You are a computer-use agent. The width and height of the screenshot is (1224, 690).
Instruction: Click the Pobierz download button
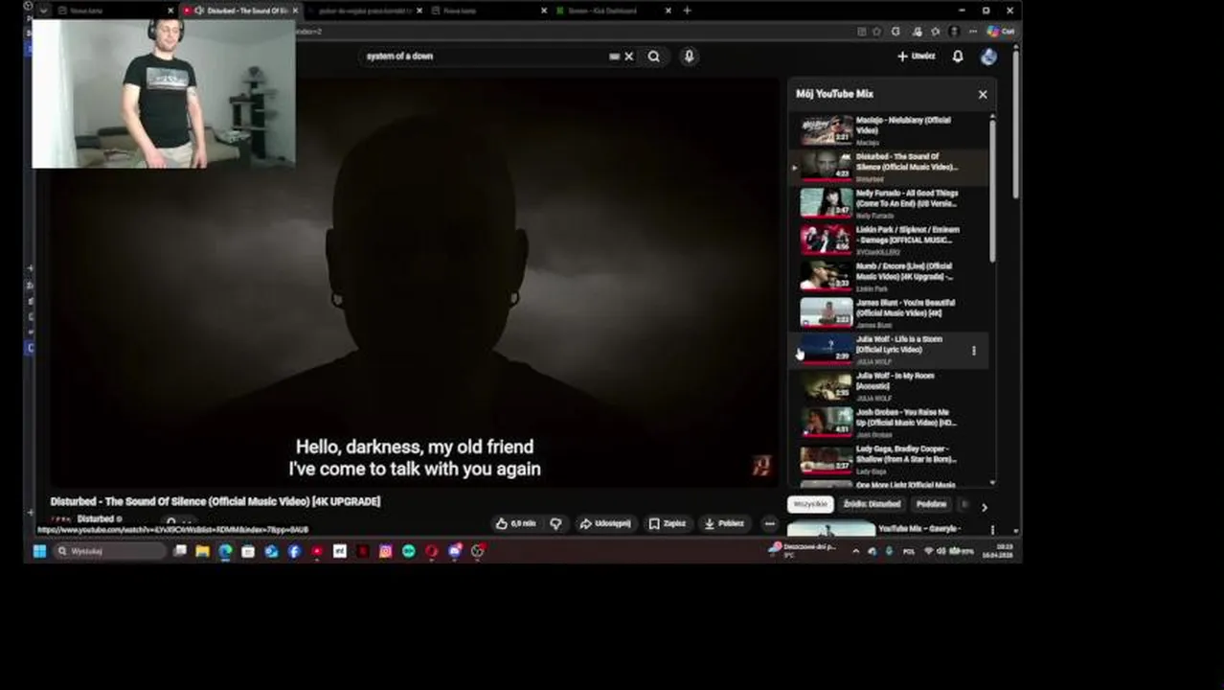[x=724, y=524]
